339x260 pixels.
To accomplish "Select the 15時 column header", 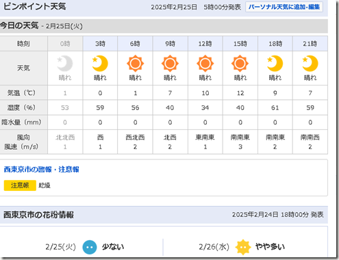I will coord(240,43).
